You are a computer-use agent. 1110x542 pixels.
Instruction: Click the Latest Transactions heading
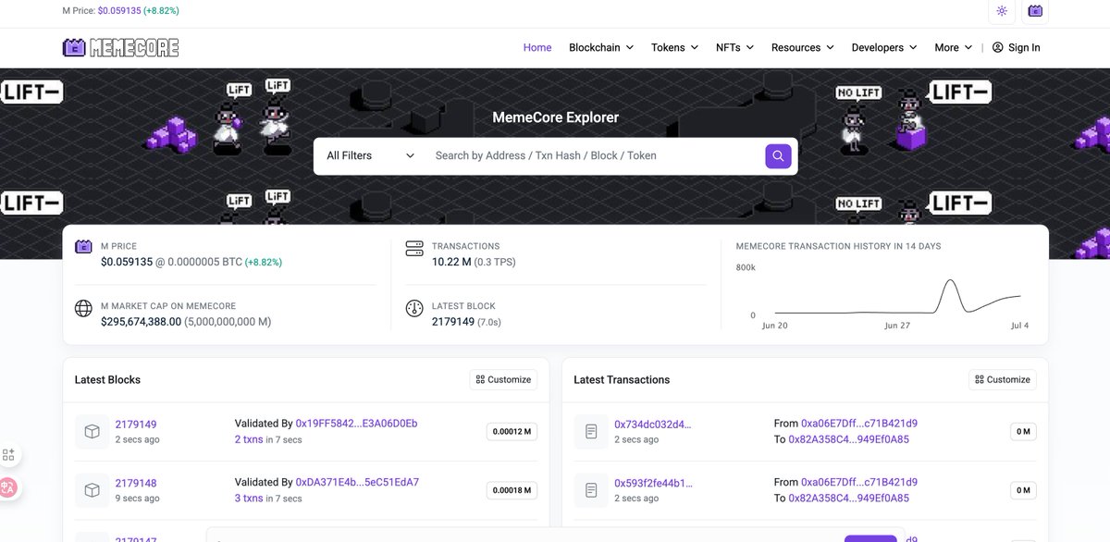tap(622, 379)
